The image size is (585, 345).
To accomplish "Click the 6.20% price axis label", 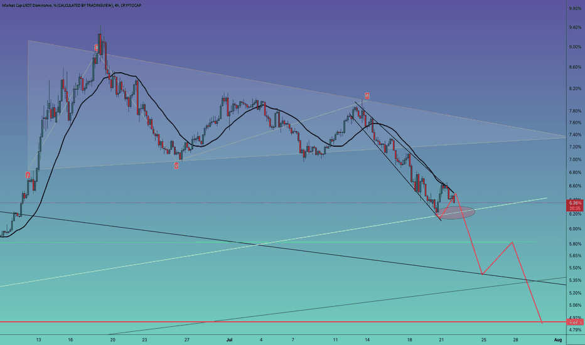I will coord(575,214).
